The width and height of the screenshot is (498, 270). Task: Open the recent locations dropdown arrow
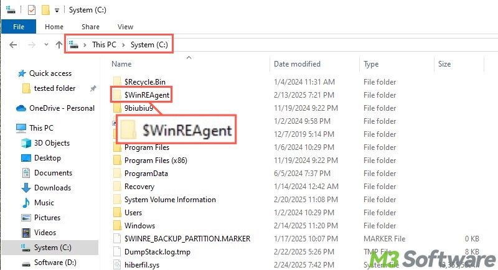46,44
